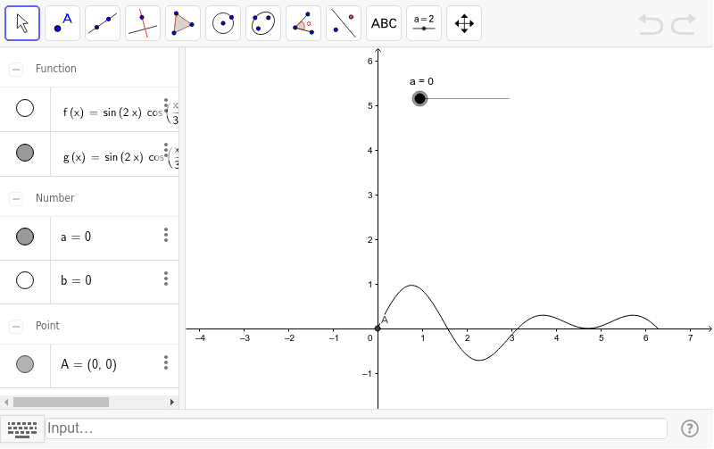Open options menu for g(x) row

pyautogui.click(x=166, y=149)
